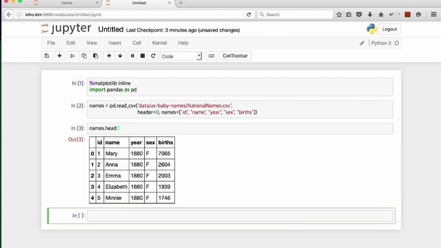Move selected cell up arrow
441x248 pixels.
pyautogui.click(x=109, y=56)
